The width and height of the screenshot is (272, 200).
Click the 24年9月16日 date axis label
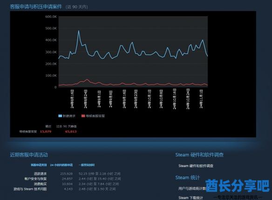(124, 99)
